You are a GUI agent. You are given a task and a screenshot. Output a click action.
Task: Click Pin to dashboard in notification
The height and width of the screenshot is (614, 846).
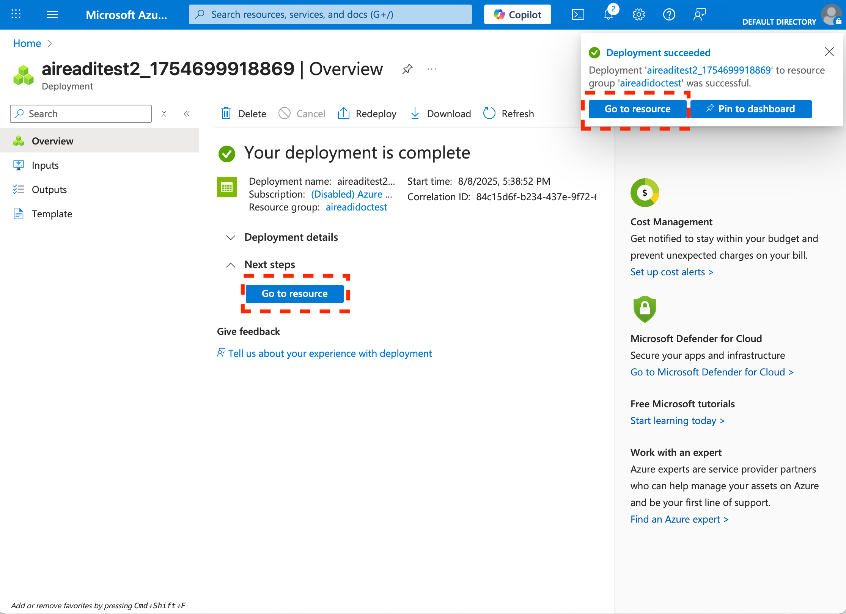point(751,109)
